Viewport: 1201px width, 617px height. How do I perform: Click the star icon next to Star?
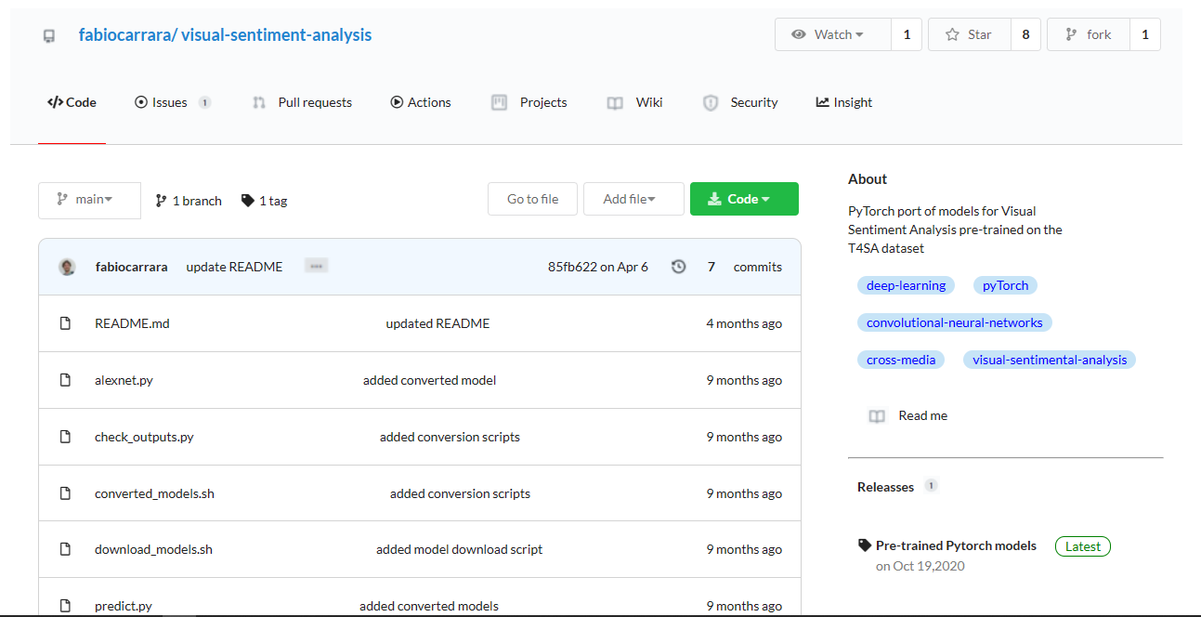point(950,33)
